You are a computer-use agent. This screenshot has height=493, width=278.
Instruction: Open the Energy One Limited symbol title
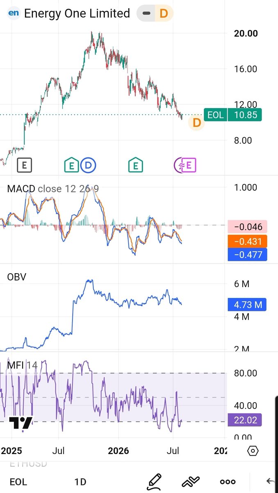(77, 13)
